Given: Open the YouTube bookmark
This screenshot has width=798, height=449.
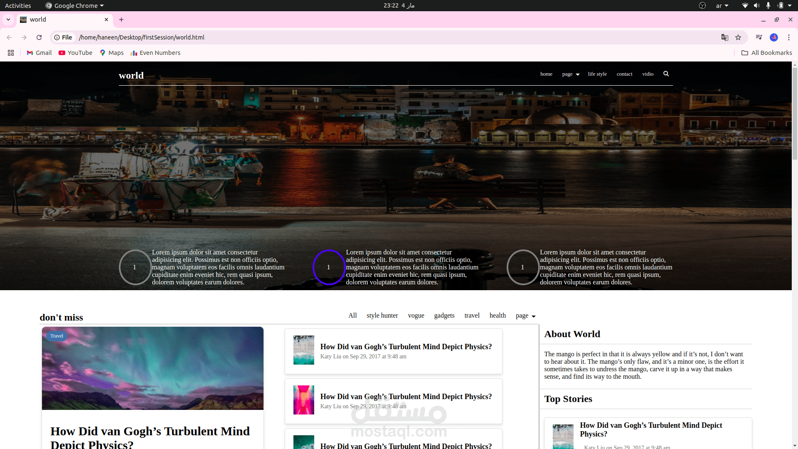Looking at the screenshot, I should 76,53.
